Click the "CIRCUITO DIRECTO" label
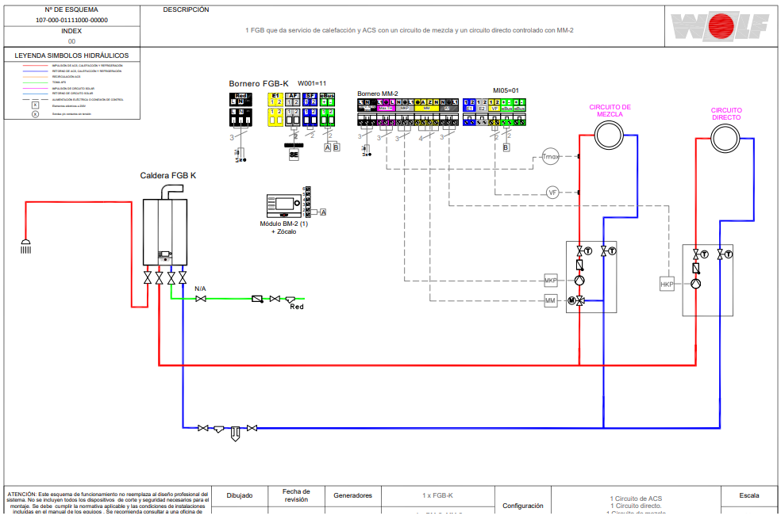Viewport: 781px width, 531px height. coord(726,114)
